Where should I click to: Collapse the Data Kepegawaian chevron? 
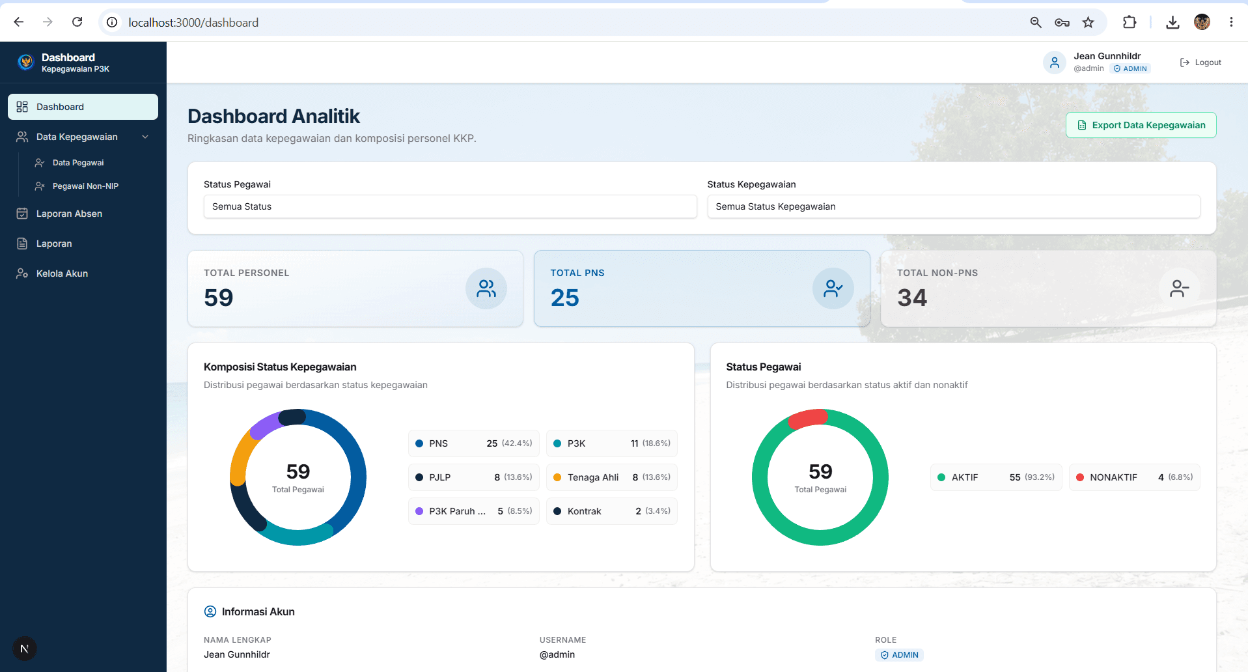[145, 137]
